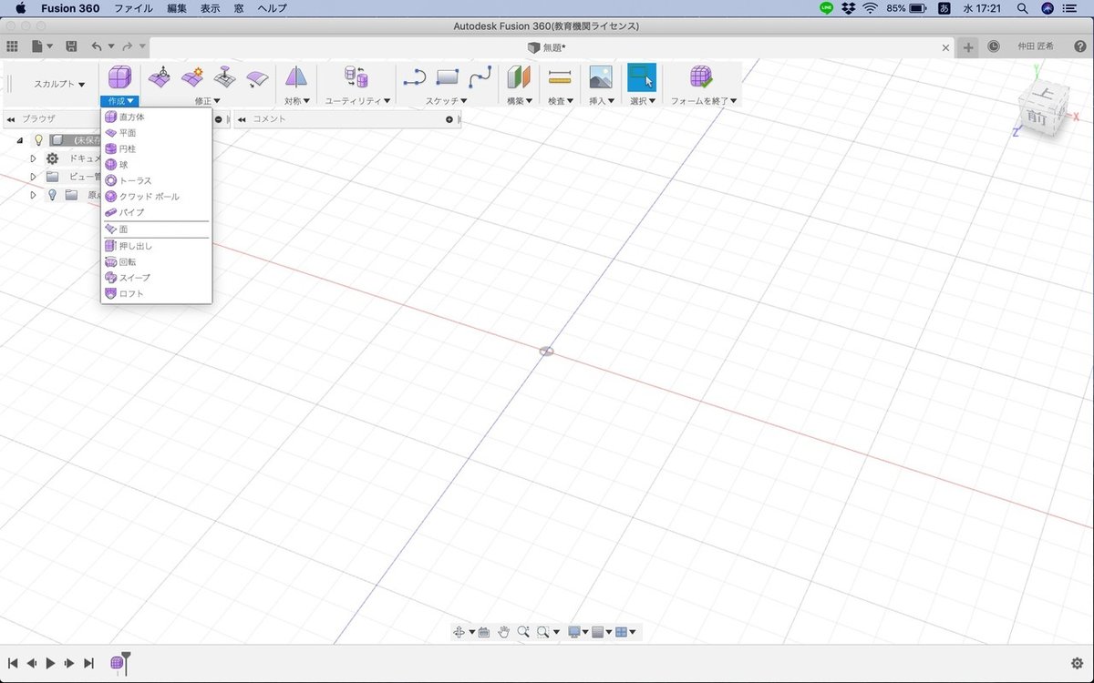
Task: Choose 回転 from the create menu
Action: pyautogui.click(x=156, y=262)
